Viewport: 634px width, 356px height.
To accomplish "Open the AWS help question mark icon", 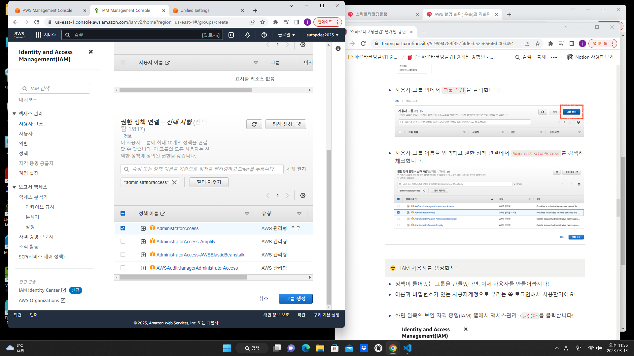I will tap(264, 35).
